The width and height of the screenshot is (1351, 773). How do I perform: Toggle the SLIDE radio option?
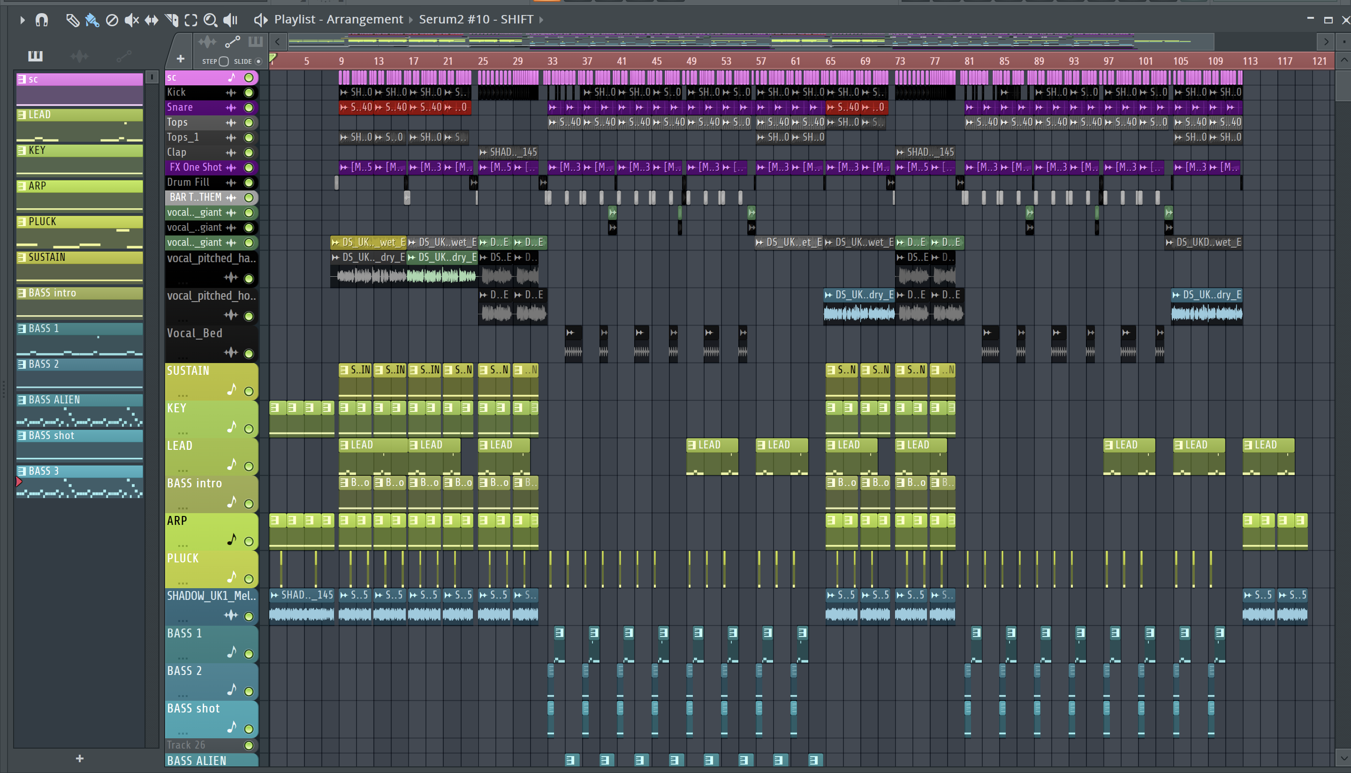click(x=258, y=61)
